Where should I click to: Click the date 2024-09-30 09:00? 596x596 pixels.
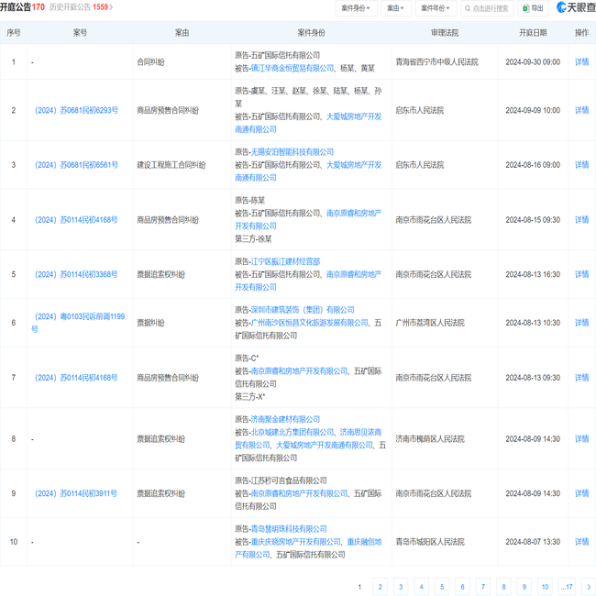[x=533, y=62]
